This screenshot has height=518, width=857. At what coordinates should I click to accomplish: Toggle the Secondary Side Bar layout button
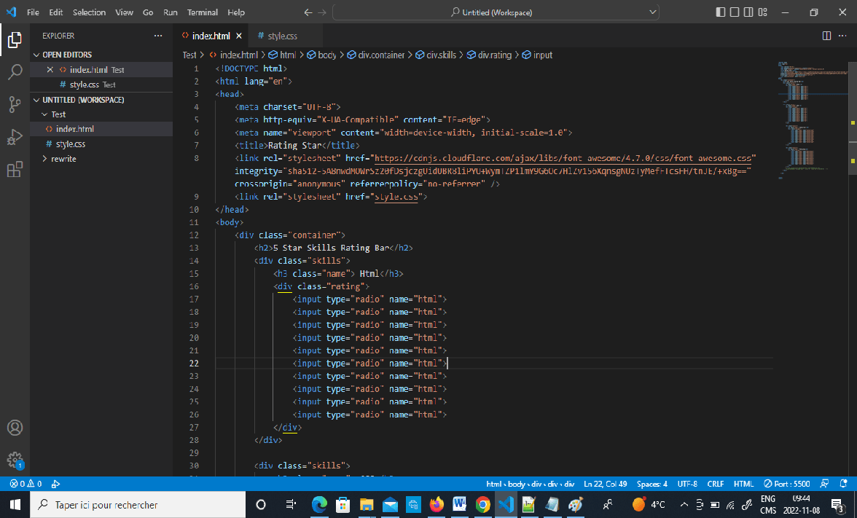(x=749, y=12)
